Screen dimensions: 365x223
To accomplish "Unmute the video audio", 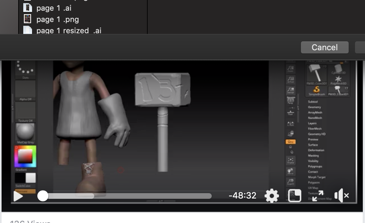I will [x=342, y=196].
